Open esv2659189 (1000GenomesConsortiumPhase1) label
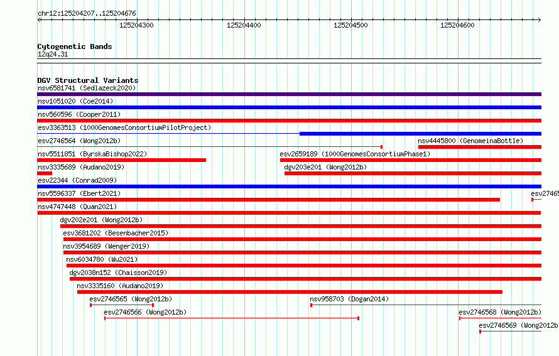The image size is (559, 356). point(355,154)
